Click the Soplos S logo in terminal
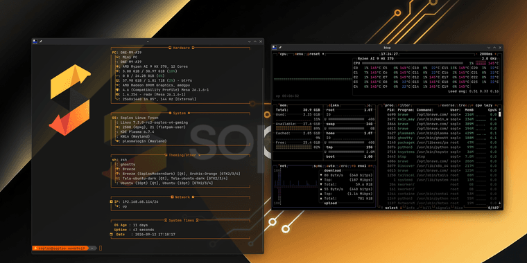Screen dimensions: 527x263 (x=70, y=100)
